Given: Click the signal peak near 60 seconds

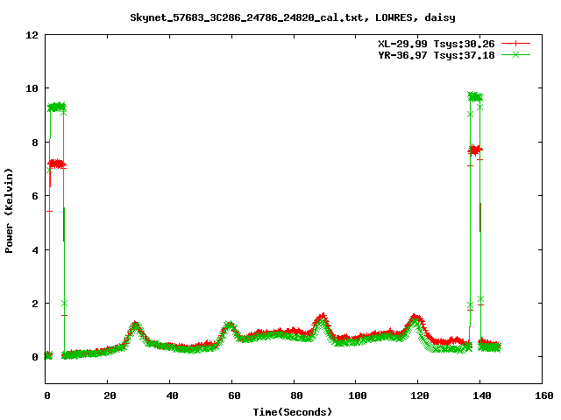Looking at the screenshot, I should pyautogui.click(x=230, y=325).
